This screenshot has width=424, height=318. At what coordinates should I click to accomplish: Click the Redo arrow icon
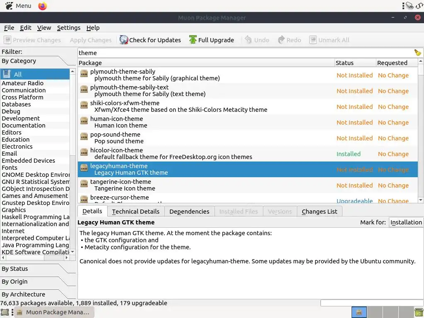281,40
